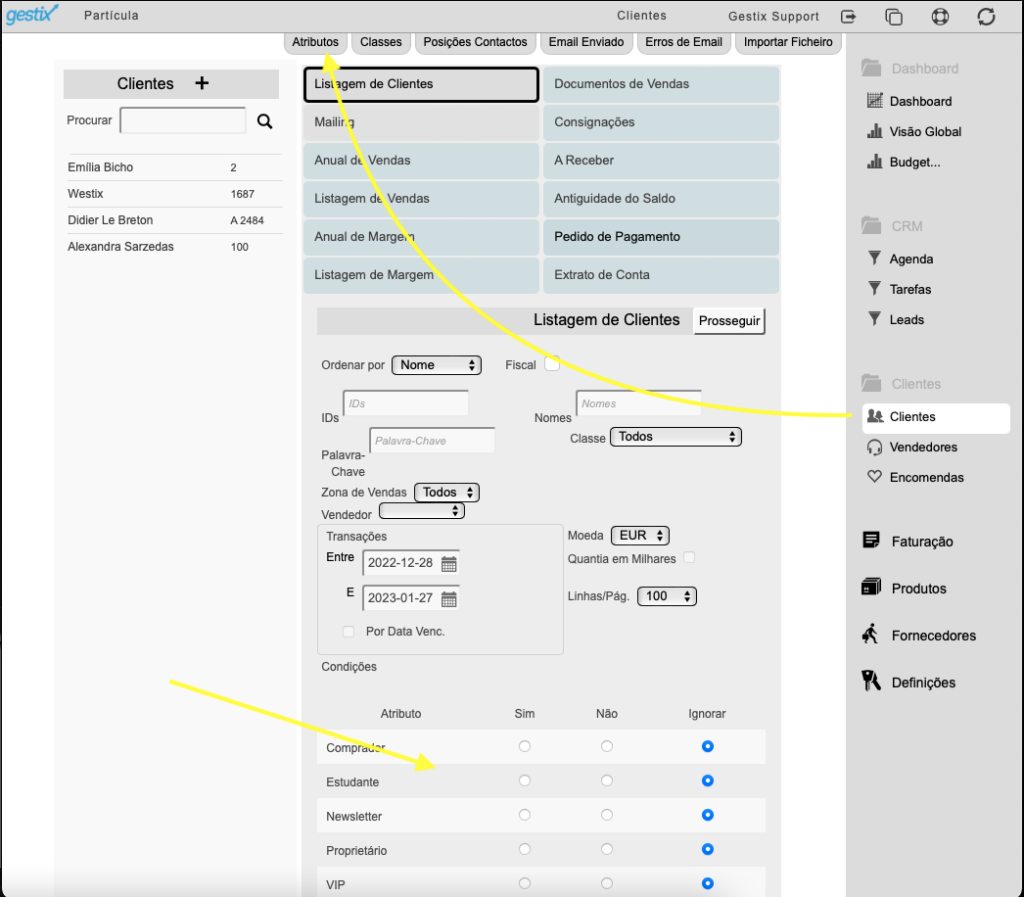Open Visão Global in the sidebar
The image size is (1024, 897).
[x=925, y=131]
